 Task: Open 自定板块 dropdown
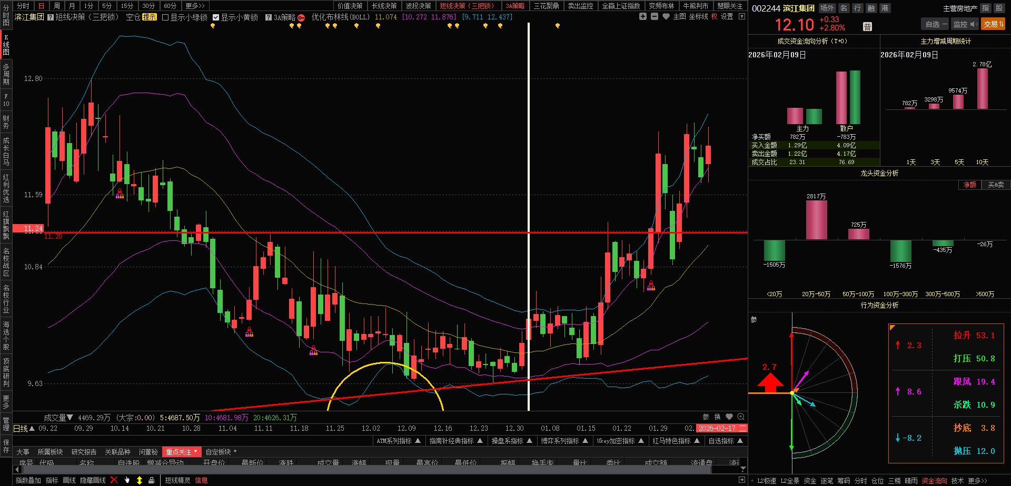point(221,452)
